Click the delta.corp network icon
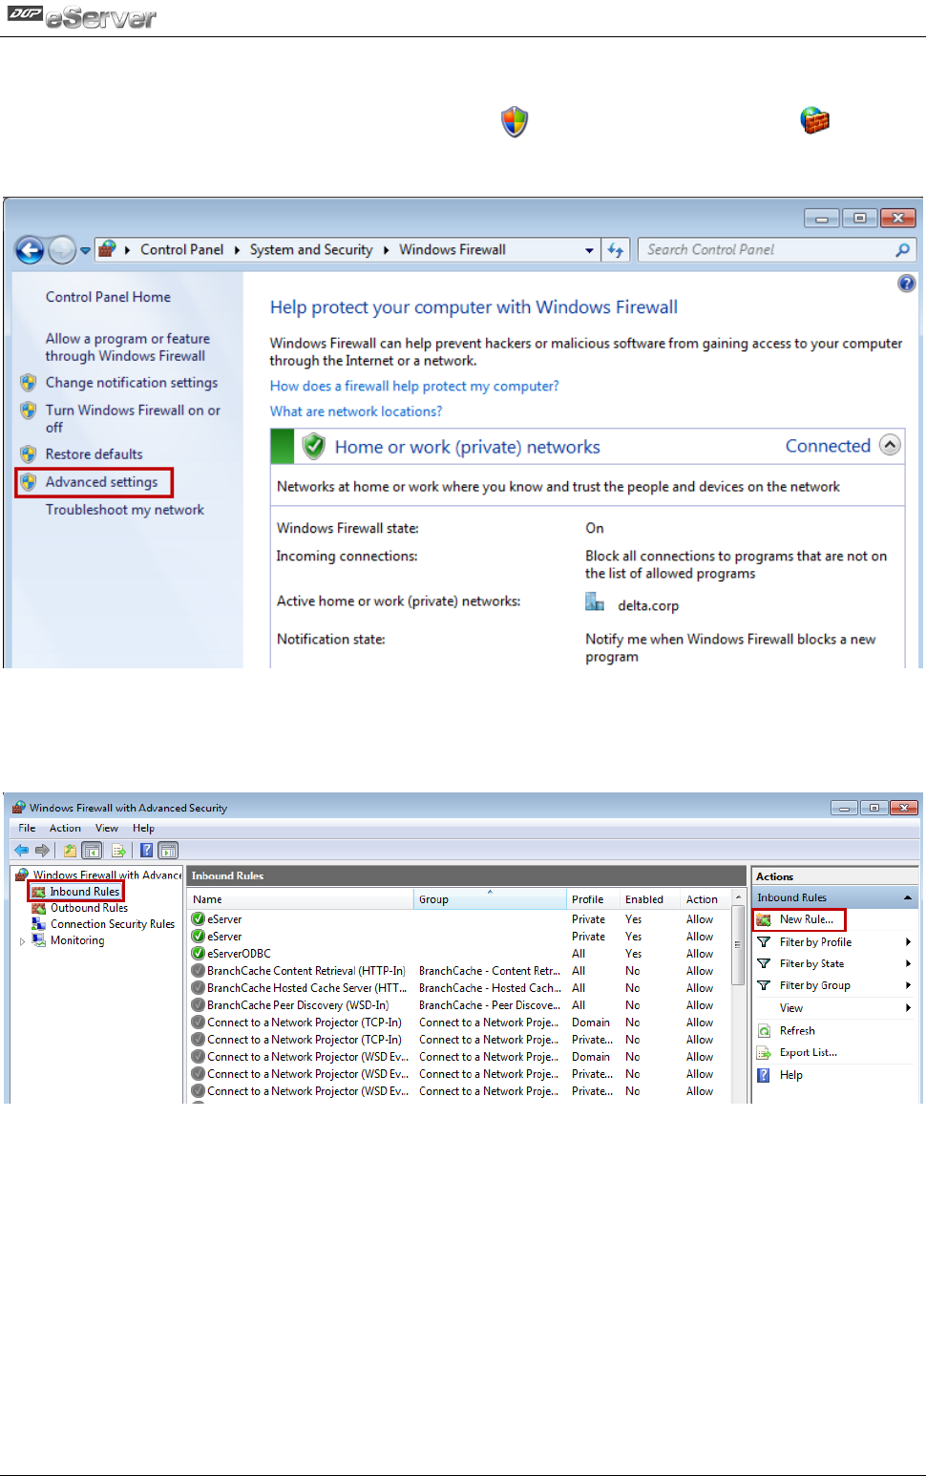Viewport: 926px width, 1476px height. click(x=595, y=602)
